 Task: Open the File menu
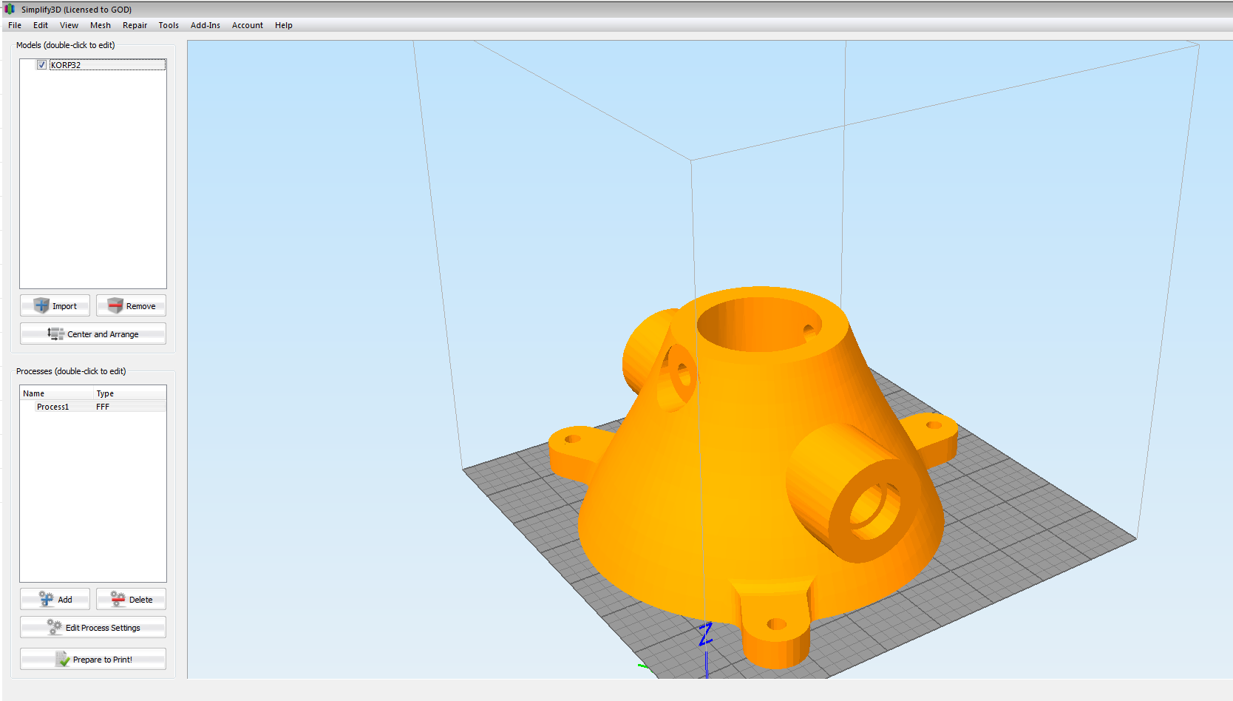pos(15,25)
